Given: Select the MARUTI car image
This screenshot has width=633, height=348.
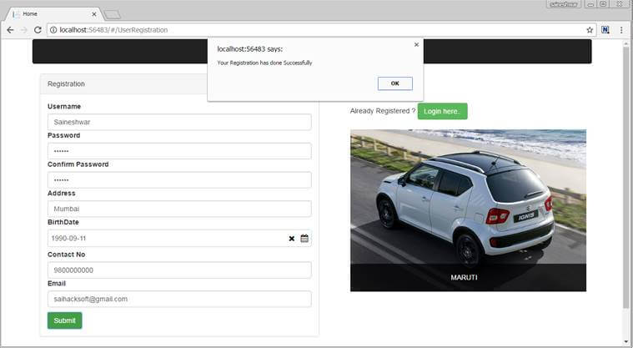Looking at the screenshot, I should coord(469,210).
